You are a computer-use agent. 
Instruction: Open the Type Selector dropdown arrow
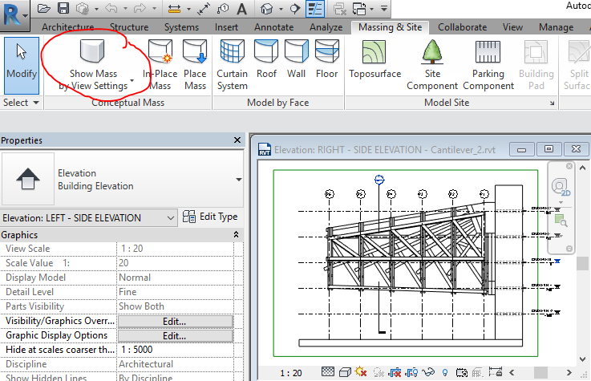[239, 180]
